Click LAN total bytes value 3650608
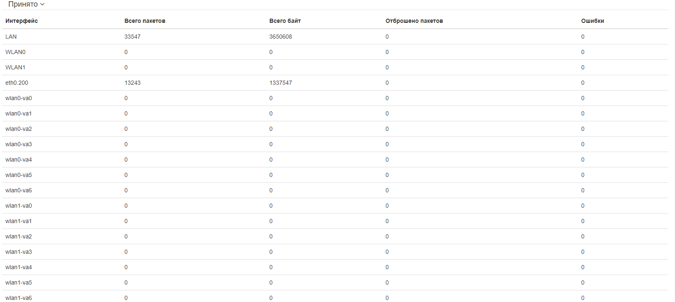675x302 pixels. click(281, 37)
